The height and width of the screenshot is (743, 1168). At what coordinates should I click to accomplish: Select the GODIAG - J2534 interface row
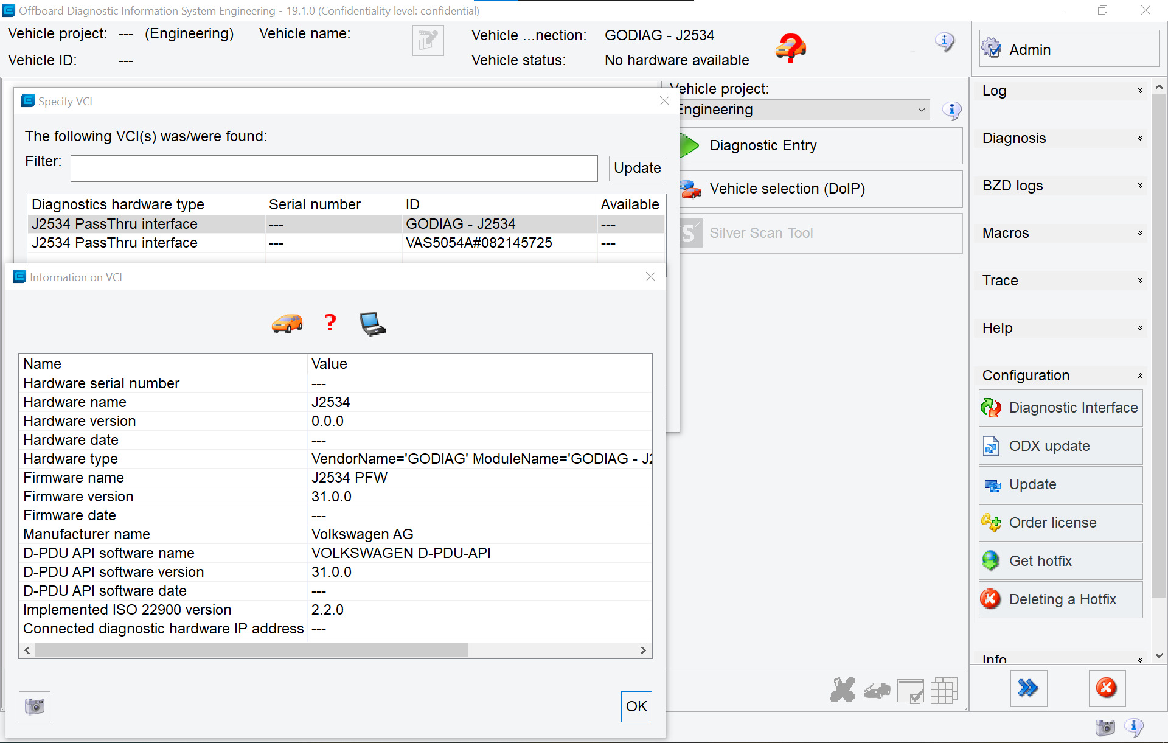point(346,224)
